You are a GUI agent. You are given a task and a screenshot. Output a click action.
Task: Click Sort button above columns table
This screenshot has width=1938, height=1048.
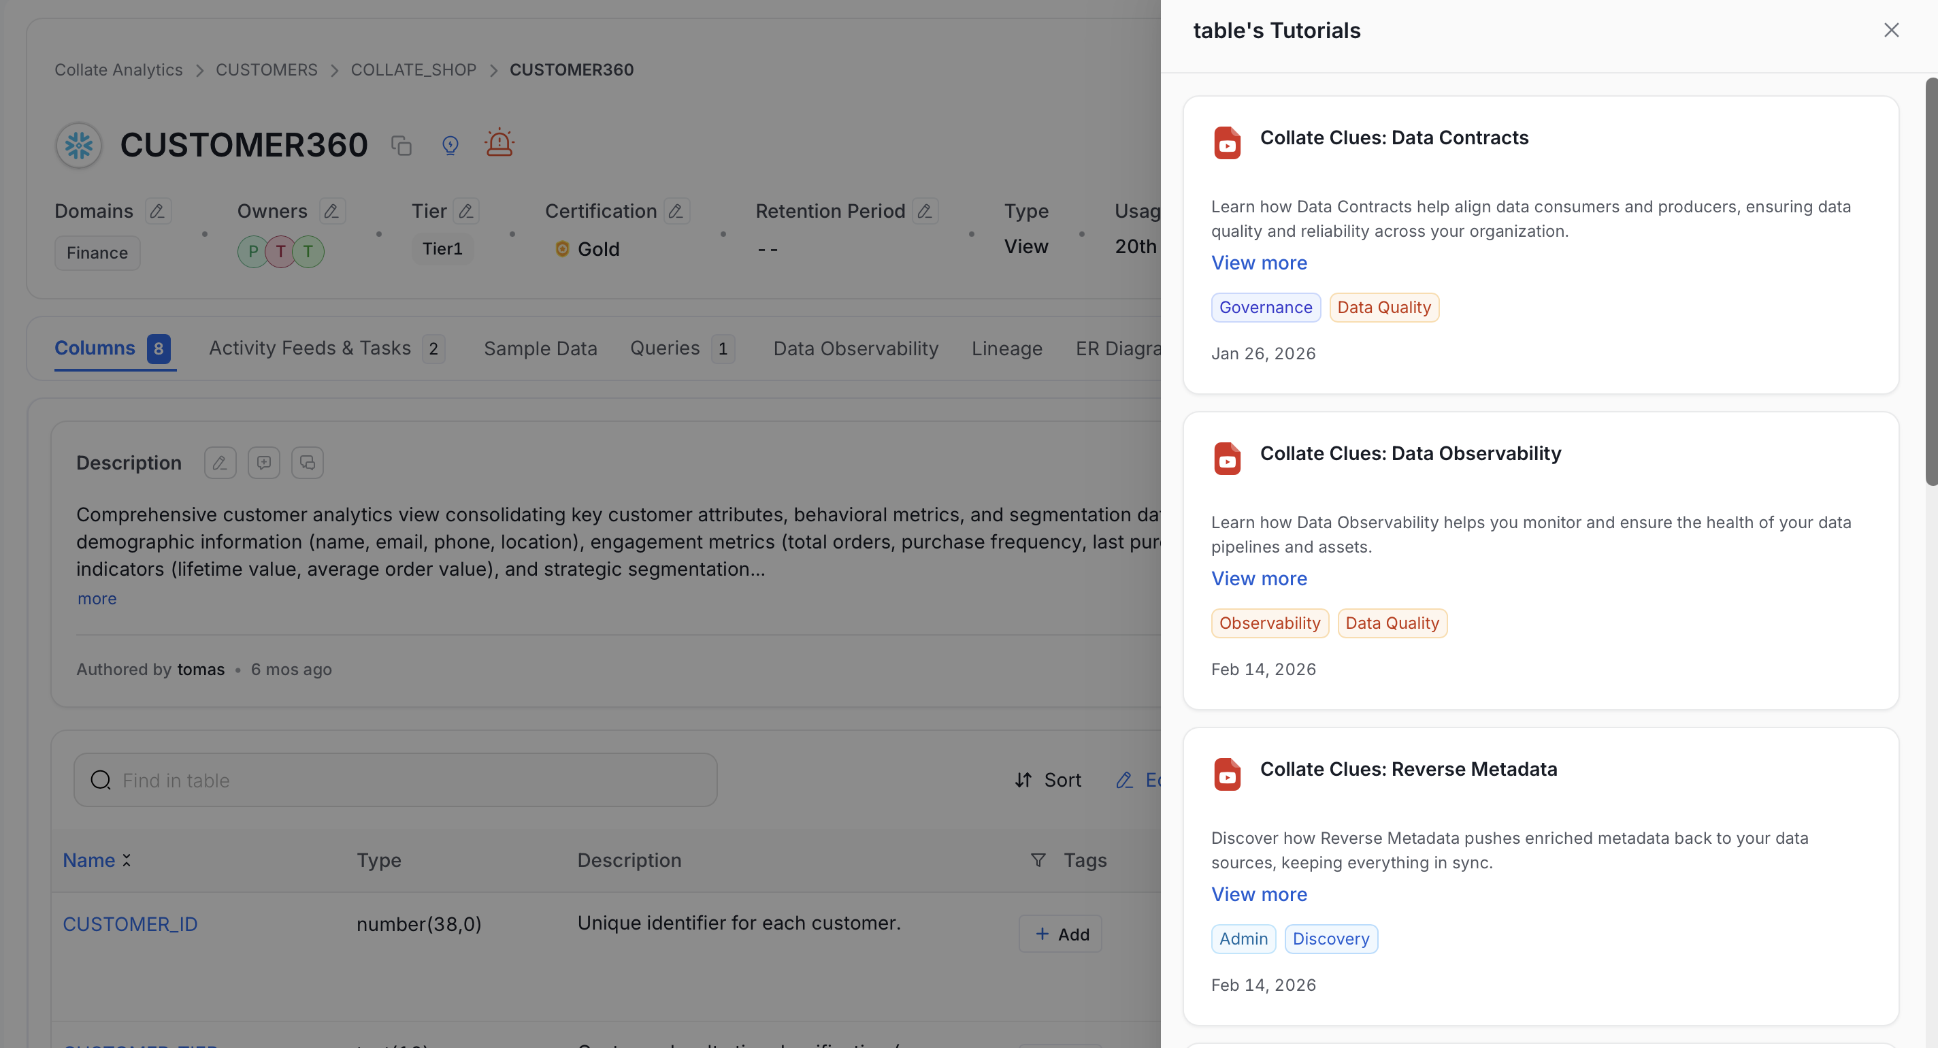click(1048, 780)
